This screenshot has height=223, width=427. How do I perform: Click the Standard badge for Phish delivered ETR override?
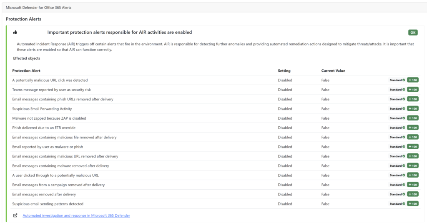pos(397,128)
